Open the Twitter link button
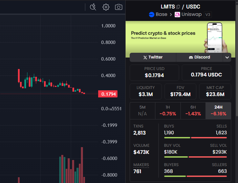Viewport: 238px width, 183px height. click(x=153, y=57)
